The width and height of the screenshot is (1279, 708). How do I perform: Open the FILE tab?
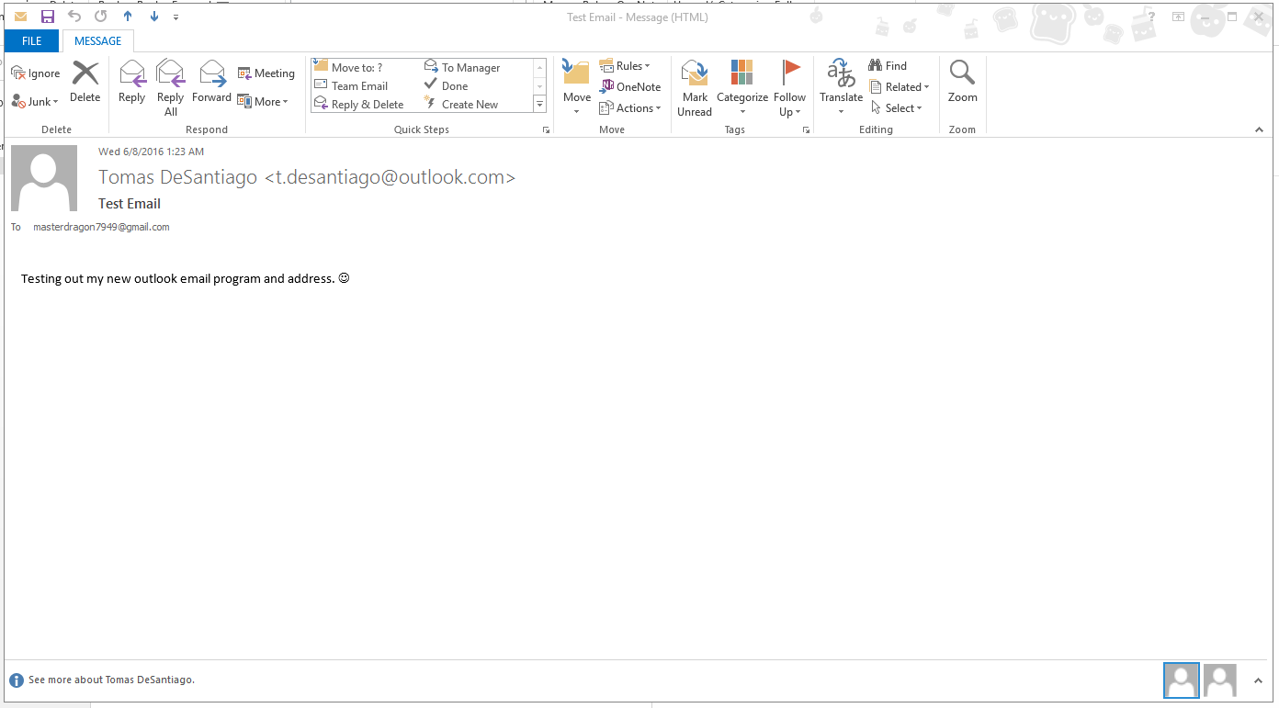32,40
